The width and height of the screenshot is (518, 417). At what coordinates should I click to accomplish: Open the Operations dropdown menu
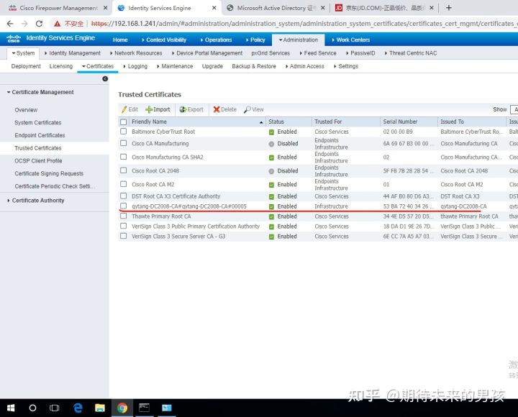[x=216, y=40]
